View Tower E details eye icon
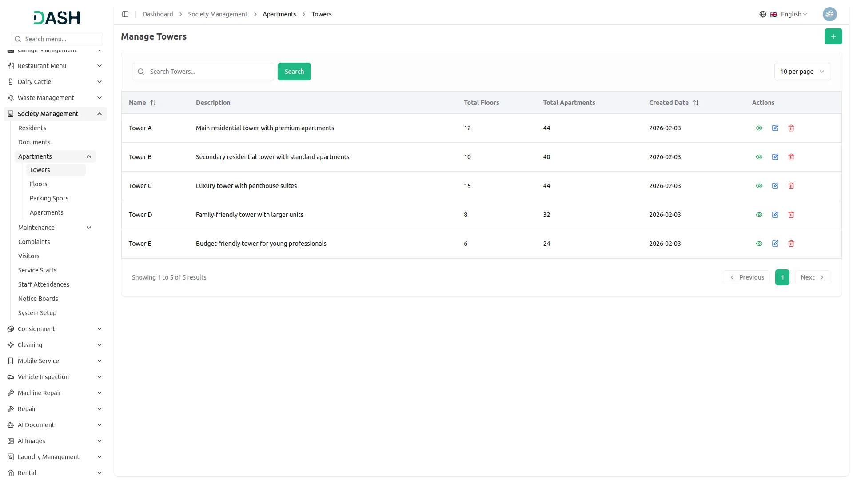 pos(759,244)
